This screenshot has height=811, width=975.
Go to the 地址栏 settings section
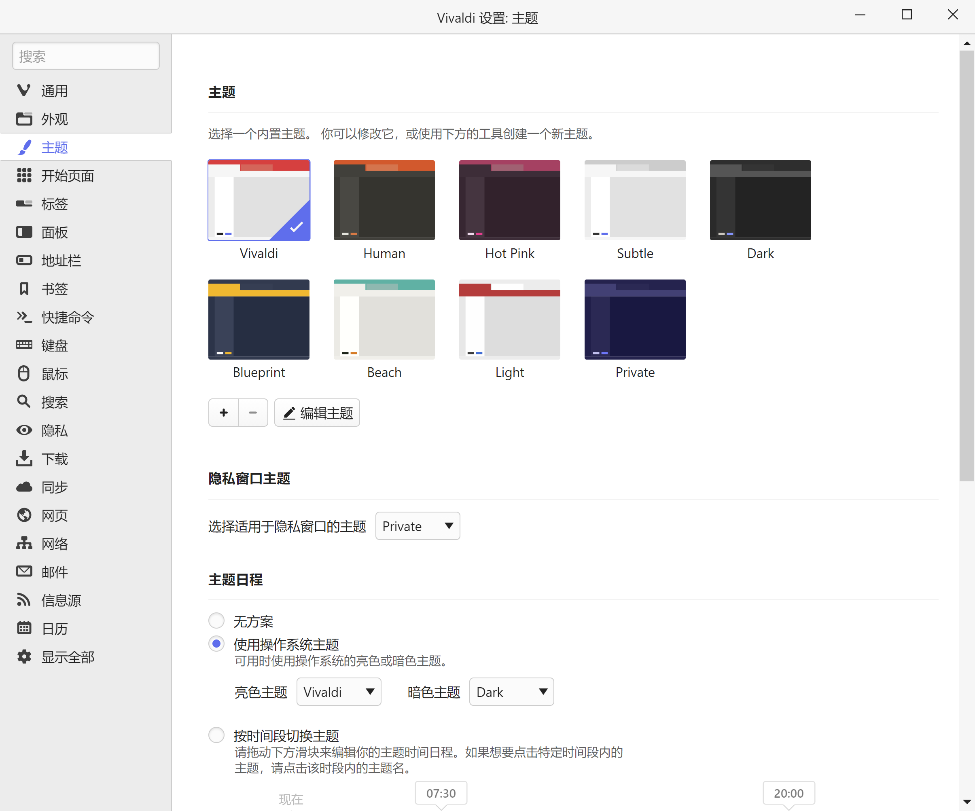point(61,260)
